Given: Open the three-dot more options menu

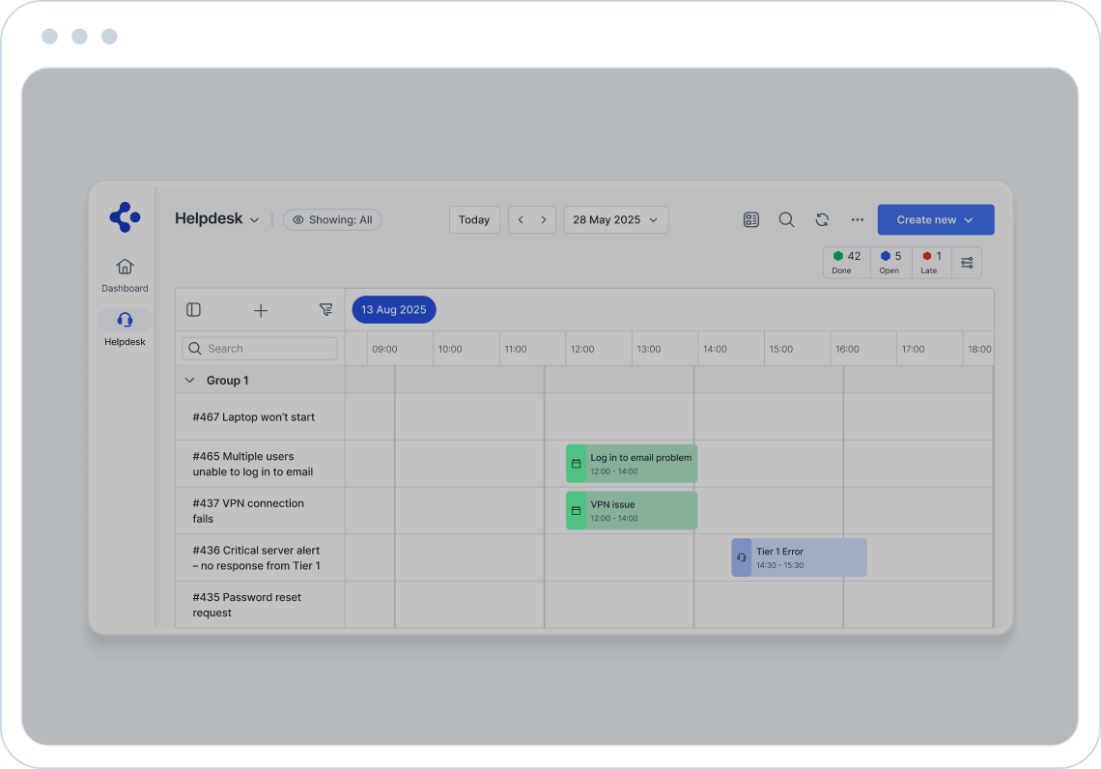Looking at the screenshot, I should (x=857, y=220).
